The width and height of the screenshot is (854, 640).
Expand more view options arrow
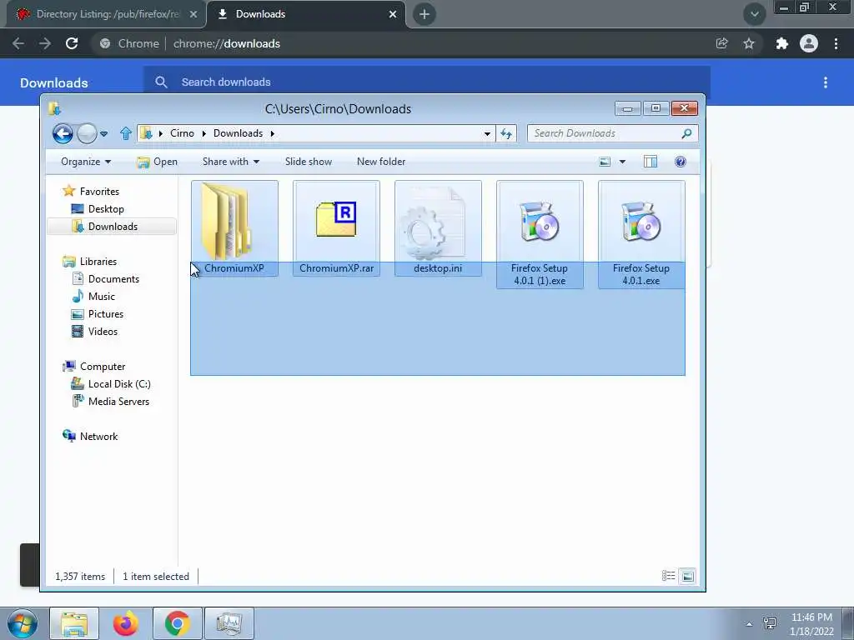pyautogui.click(x=622, y=162)
